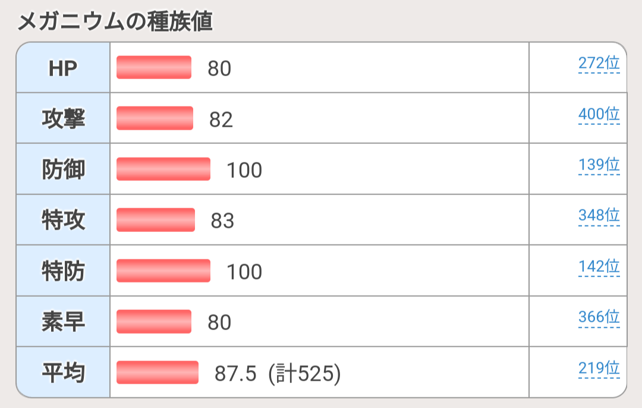Open the HP rank link 272位
Viewport: 642px width, 408px height.
coord(599,64)
